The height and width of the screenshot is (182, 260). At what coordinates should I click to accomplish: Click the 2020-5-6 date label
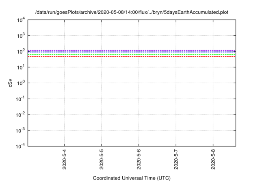(139, 159)
